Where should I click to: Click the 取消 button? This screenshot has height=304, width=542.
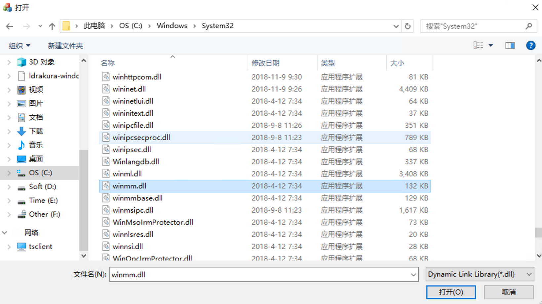509,292
